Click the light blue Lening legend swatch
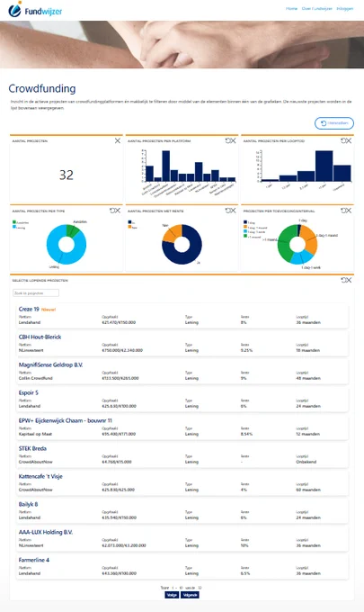This screenshot has width=364, height=612. [14, 227]
